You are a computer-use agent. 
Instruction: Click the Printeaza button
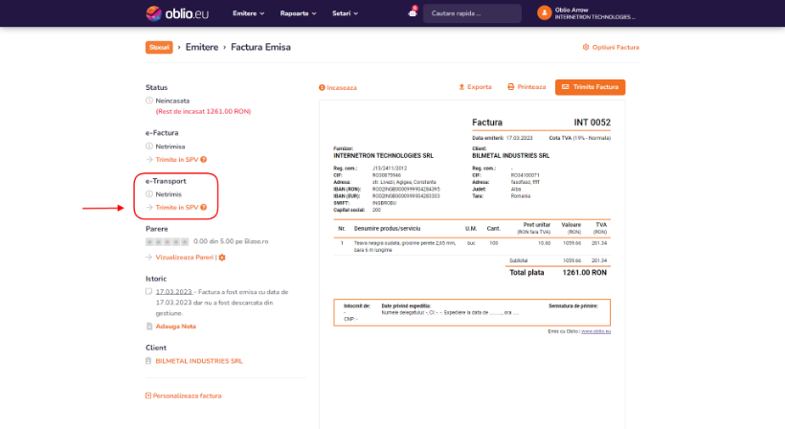point(527,87)
